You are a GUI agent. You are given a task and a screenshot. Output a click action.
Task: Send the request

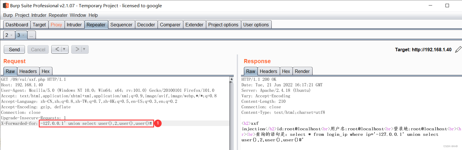click(x=14, y=50)
